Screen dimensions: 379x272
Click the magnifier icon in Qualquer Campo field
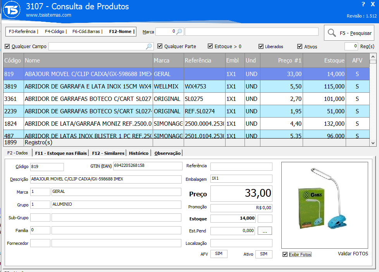[x=149, y=47]
